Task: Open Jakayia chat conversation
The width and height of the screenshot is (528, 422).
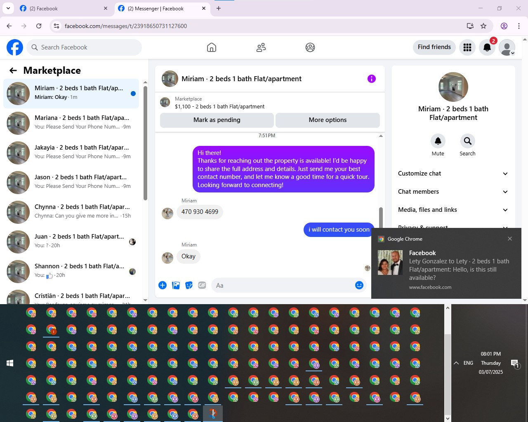Action: click(71, 153)
